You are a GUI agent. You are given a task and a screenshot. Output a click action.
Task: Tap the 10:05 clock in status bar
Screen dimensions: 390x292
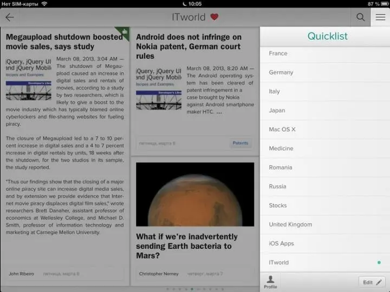[x=195, y=4]
